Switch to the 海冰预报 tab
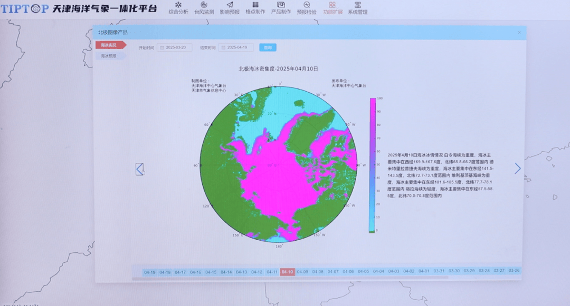Viewport: 570px width, 306px height. tap(109, 55)
